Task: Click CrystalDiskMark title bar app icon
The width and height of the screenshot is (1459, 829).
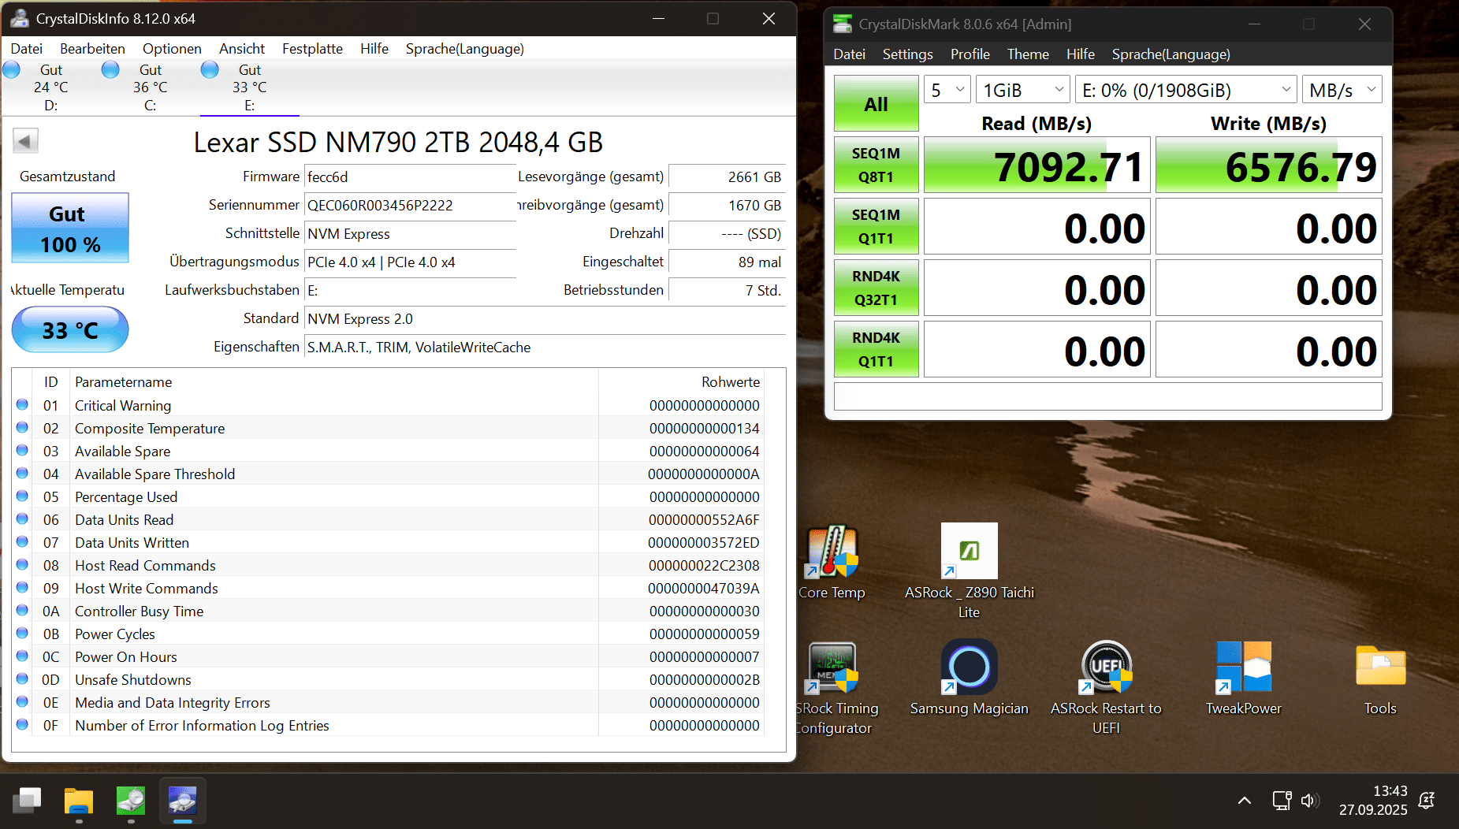Action: (x=843, y=24)
